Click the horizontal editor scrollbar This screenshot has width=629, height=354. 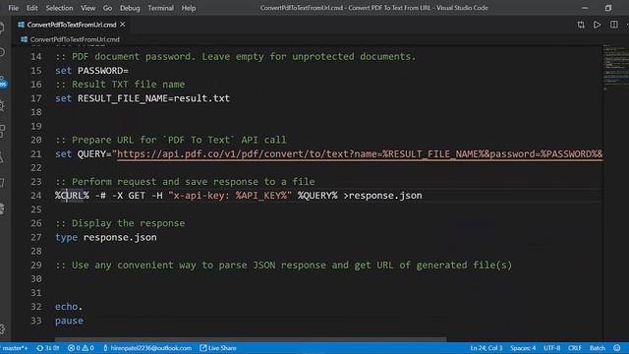coord(251,339)
